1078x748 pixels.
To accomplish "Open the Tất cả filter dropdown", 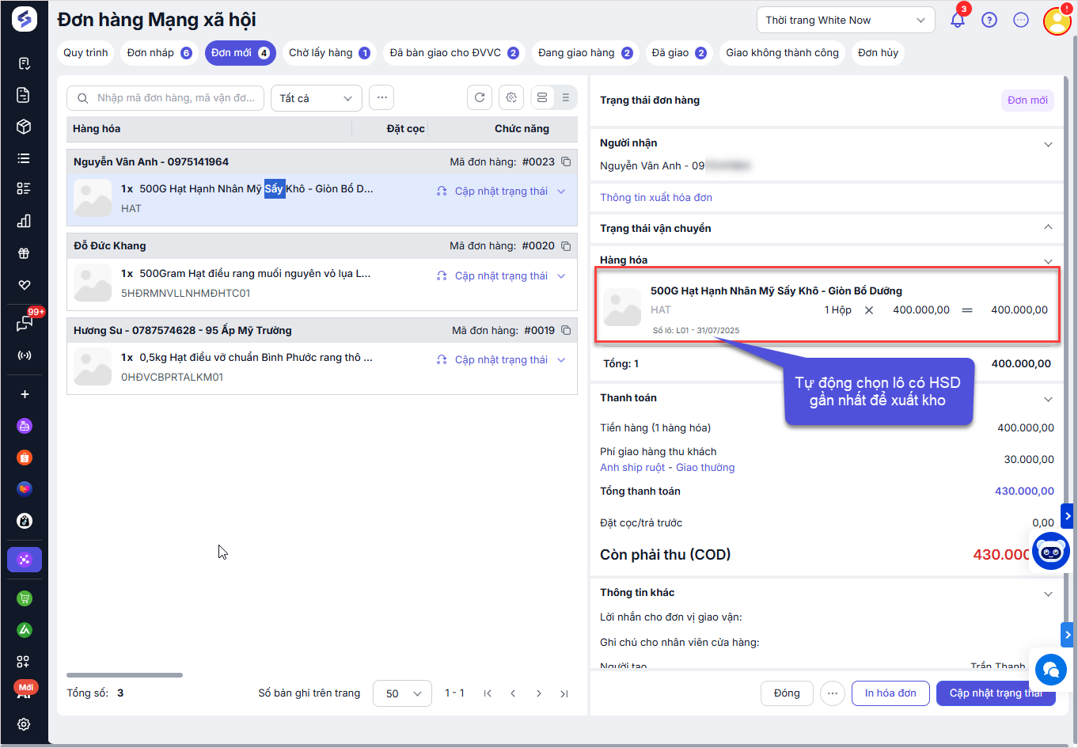I will [316, 98].
